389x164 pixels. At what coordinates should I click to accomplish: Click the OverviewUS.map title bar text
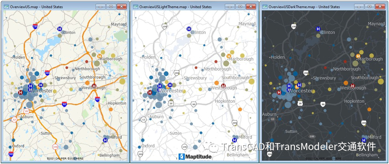[36, 7]
